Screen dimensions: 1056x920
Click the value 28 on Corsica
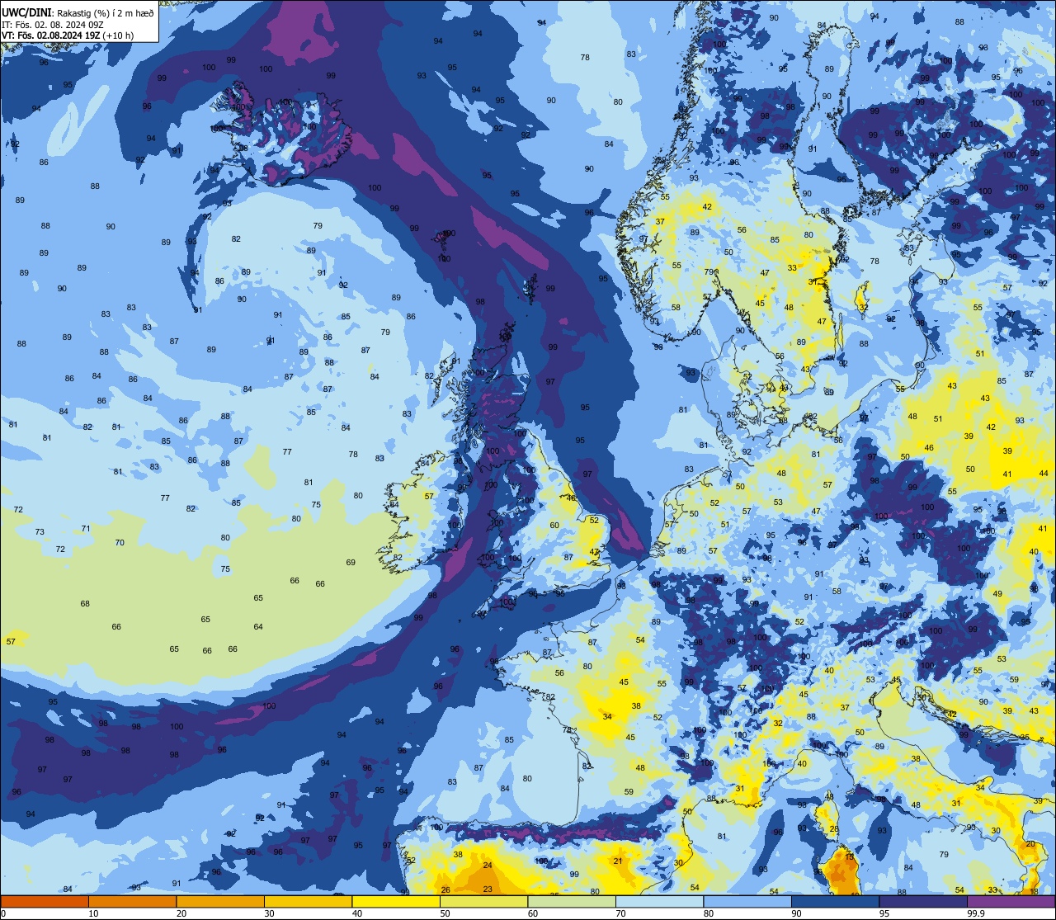(x=834, y=828)
